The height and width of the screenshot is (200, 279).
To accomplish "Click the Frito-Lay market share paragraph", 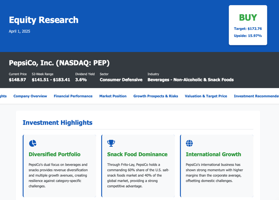I will pos(138,175).
